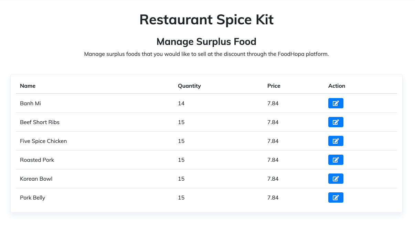Select the Five Spice Chicken name

coord(43,141)
